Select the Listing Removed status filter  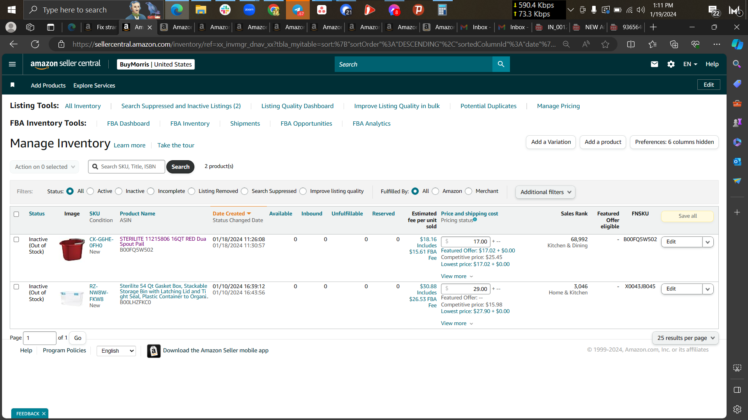click(192, 191)
